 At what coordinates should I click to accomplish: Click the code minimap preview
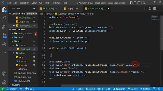[155, 18]
